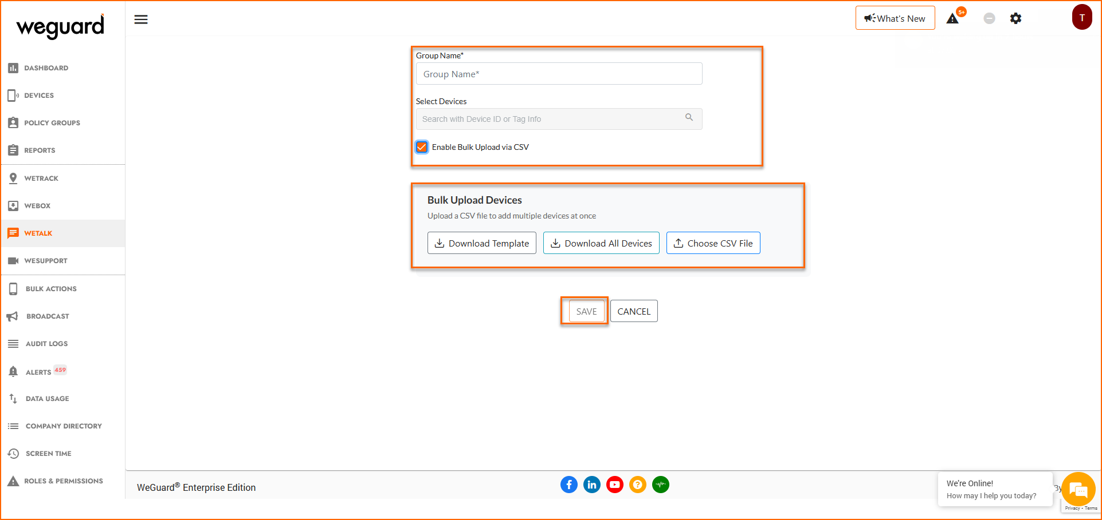Open Alerts section in sidebar
This screenshot has width=1102, height=520.
pyautogui.click(x=38, y=372)
